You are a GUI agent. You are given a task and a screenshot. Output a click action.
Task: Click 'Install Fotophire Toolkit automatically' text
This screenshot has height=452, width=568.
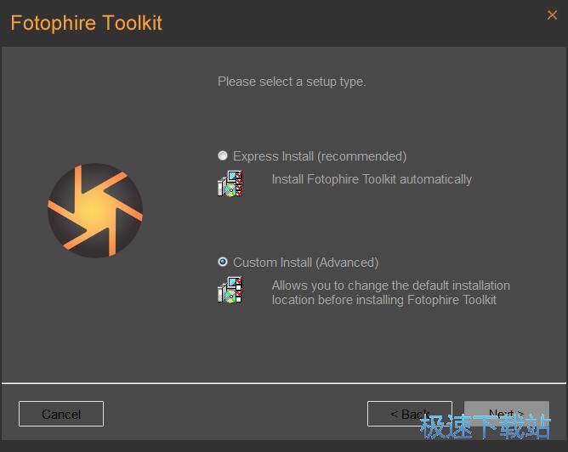point(372,179)
